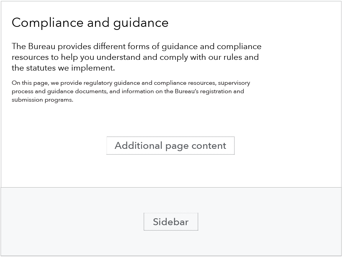Select the dotted "Sidebar" placeholder box

pos(171,222)
